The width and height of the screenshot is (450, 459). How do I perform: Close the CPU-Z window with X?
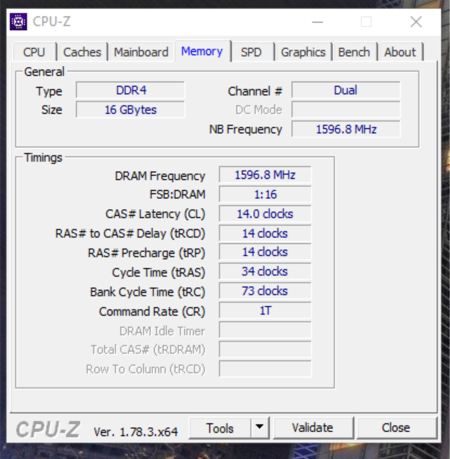pos(416,22)
